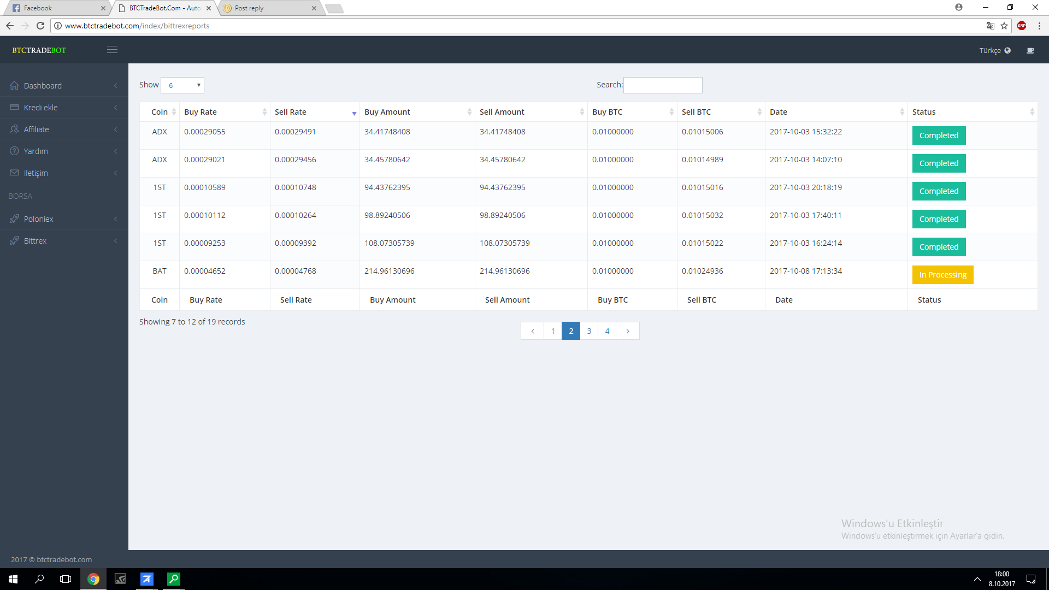Click the Adblock Plus extension icon

(1022, 26)
